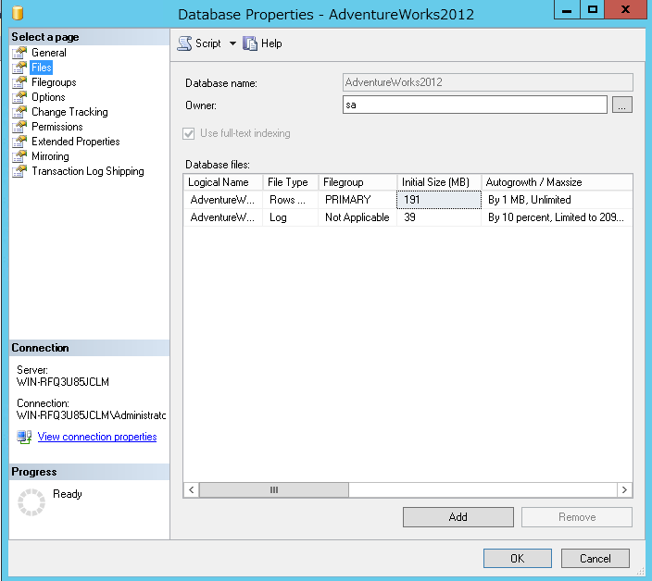
Task: Click the Log file type cell
Action: [x=290, y=217]
